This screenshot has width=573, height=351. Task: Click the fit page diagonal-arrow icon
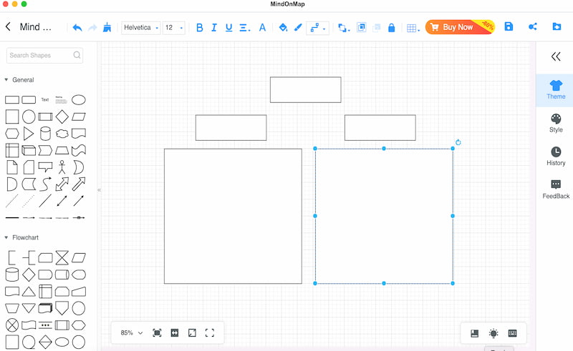tap(192, 332)
